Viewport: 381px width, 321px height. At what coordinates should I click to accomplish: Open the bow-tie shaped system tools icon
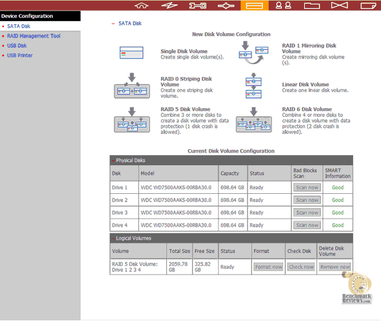coord(340,5)
